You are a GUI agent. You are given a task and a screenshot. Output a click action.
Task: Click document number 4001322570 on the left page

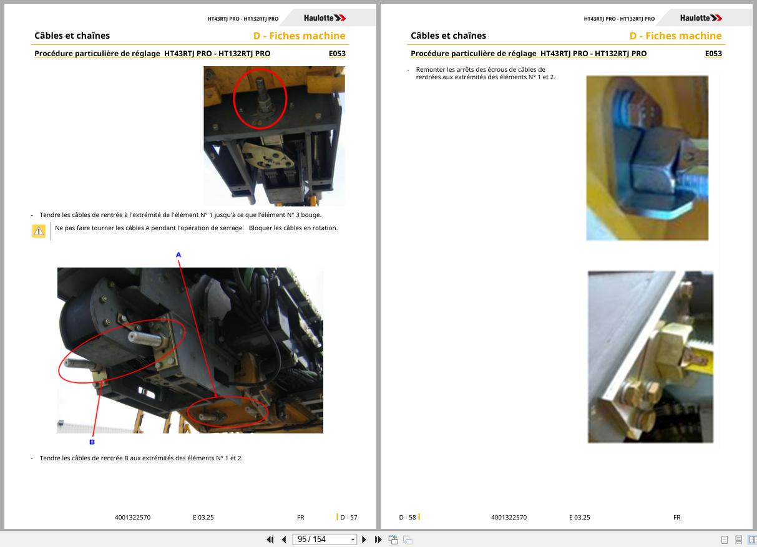click(132, 517)
